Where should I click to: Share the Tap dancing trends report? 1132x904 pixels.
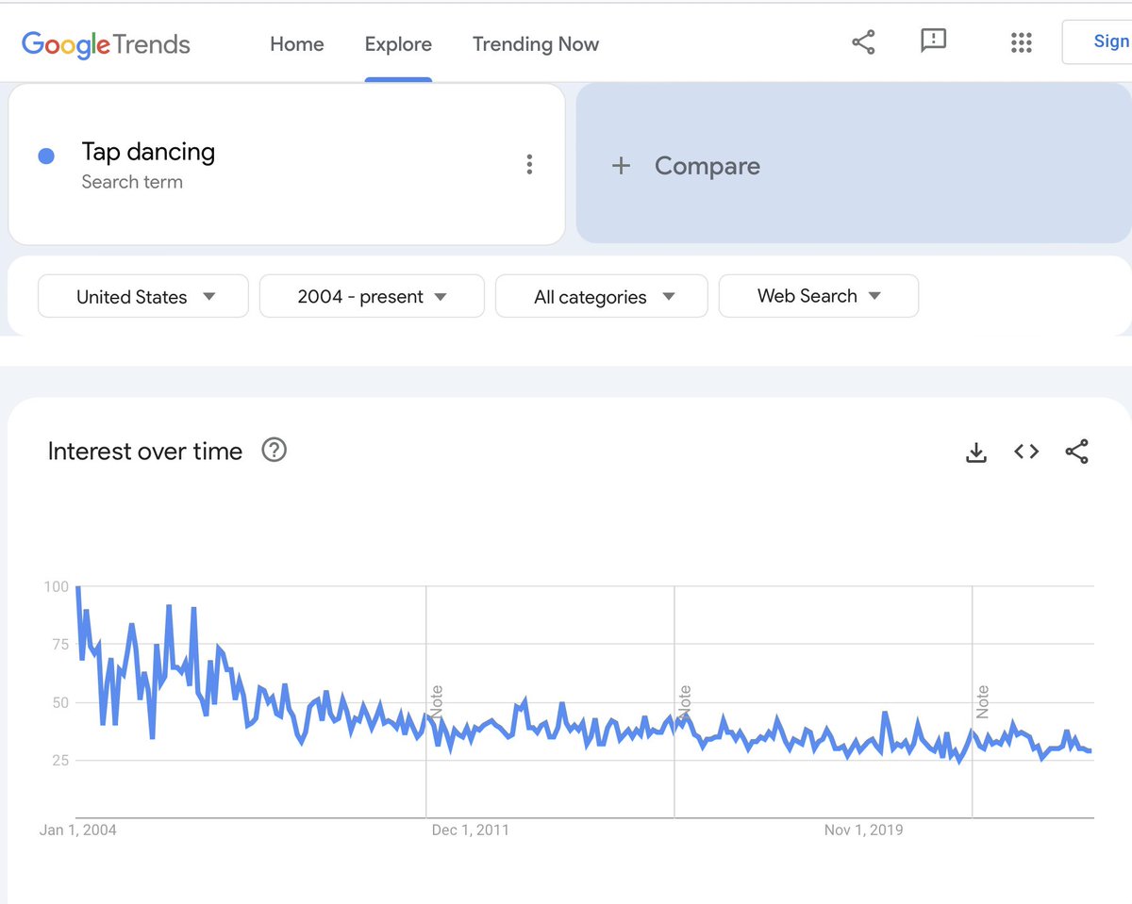pos(864,41)
